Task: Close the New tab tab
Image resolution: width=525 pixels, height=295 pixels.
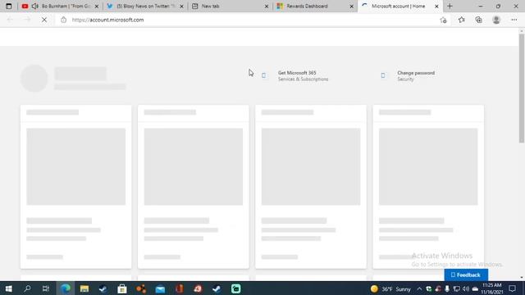Action: [267, 7]
